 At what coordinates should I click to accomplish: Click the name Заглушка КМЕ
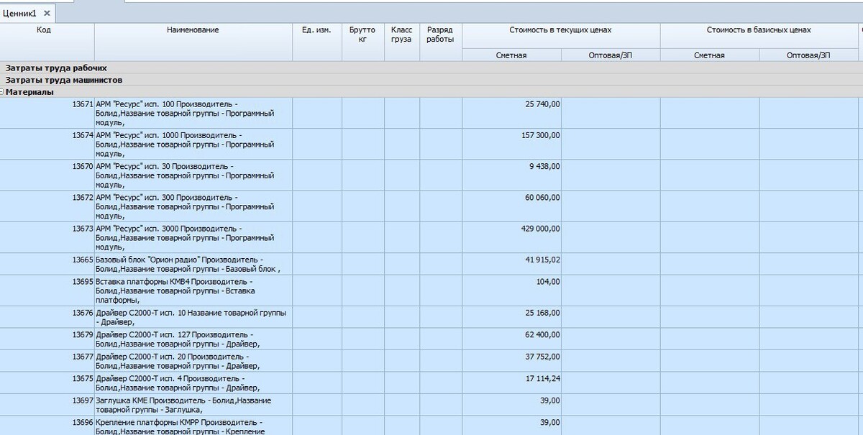click(x=122, y=400)
